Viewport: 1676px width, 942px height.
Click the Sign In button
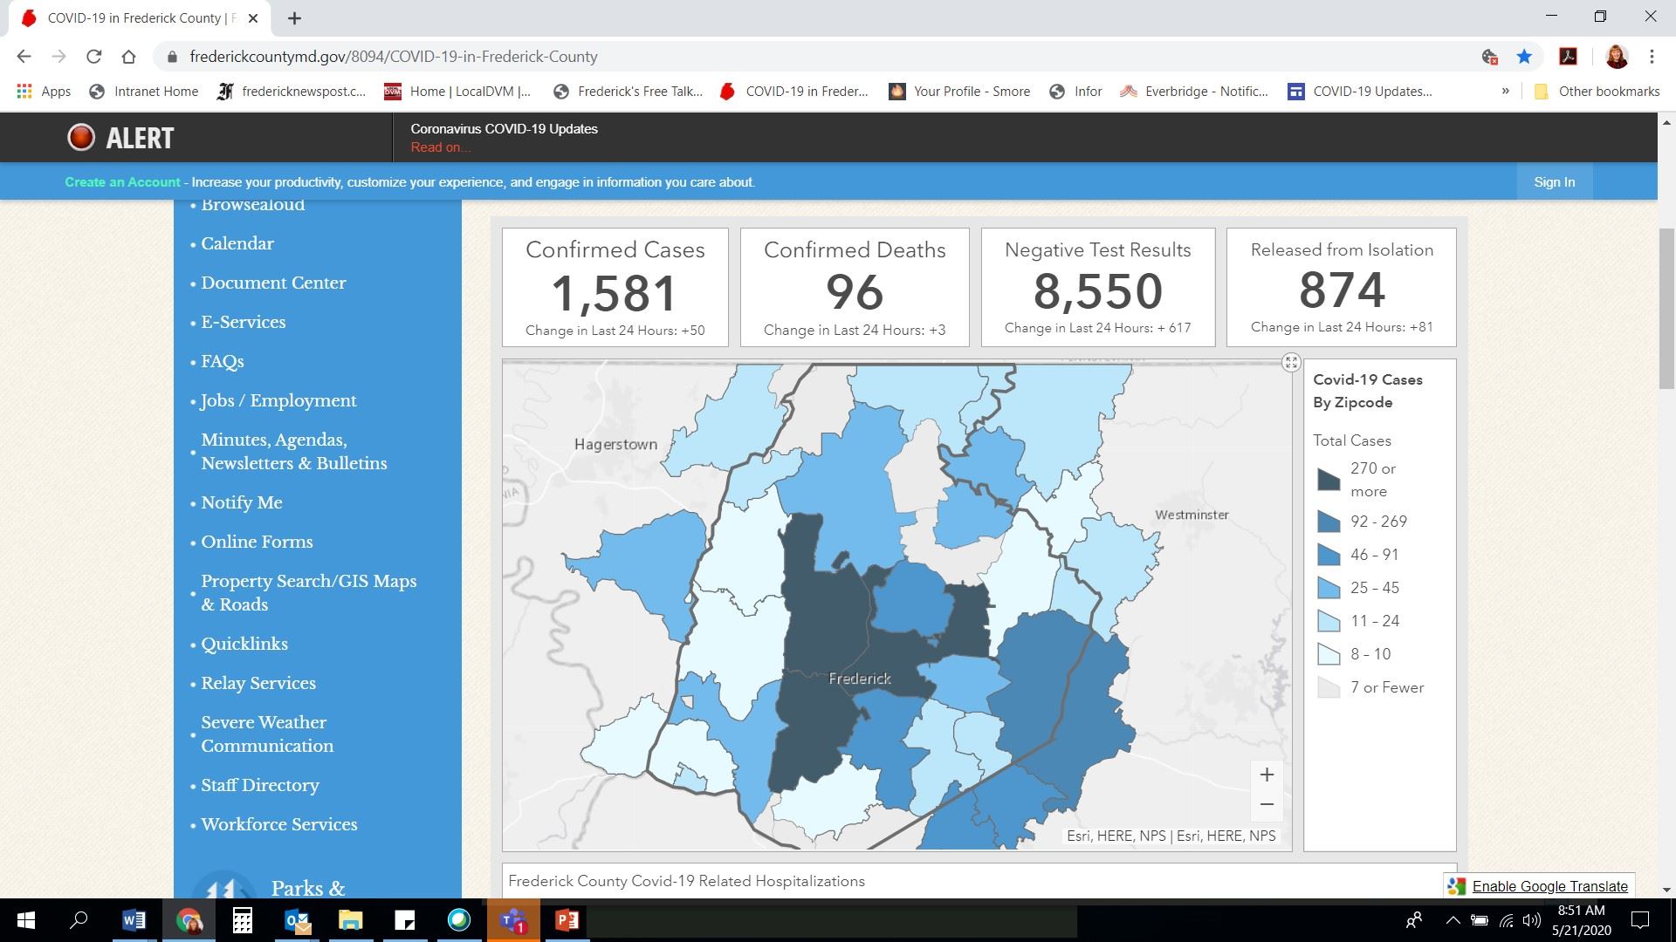[1554, 181]
